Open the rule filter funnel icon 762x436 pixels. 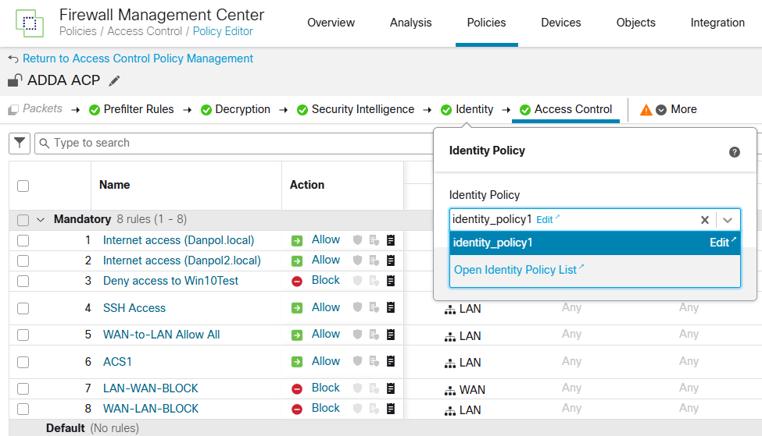[20, 143]
